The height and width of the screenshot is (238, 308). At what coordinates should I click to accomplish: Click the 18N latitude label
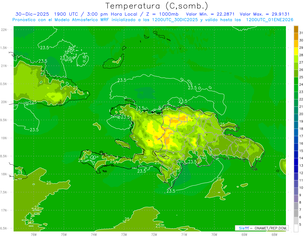click(x=4, y=174)
